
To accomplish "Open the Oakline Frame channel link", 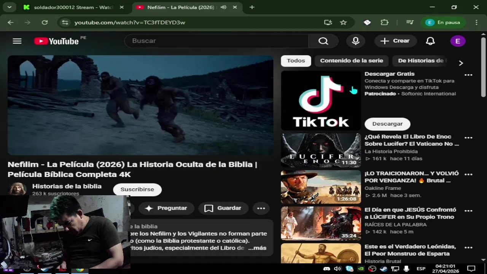I will point(383,188).
